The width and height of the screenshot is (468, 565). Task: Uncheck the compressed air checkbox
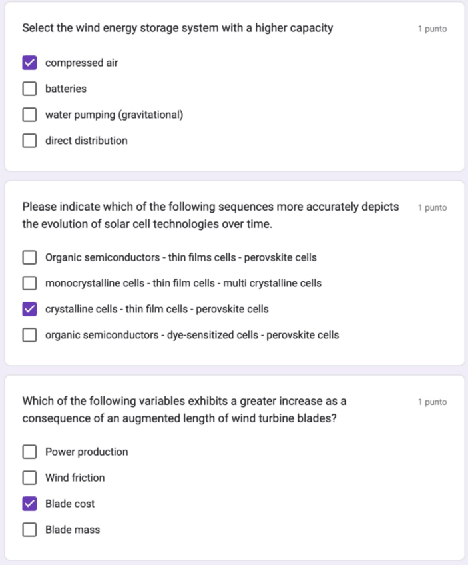tap(29, 63)
